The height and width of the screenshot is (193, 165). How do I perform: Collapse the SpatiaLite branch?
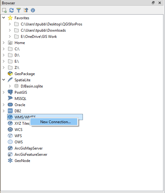[4, 80]
